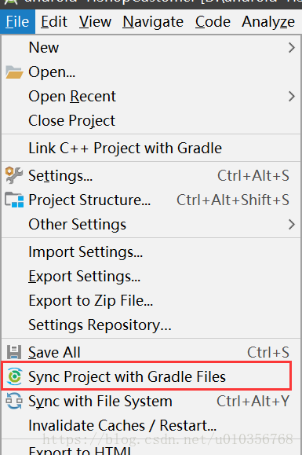Expand the New submenu arrow
The width and height of the screenshot is (302, 455).
(292, 48)
